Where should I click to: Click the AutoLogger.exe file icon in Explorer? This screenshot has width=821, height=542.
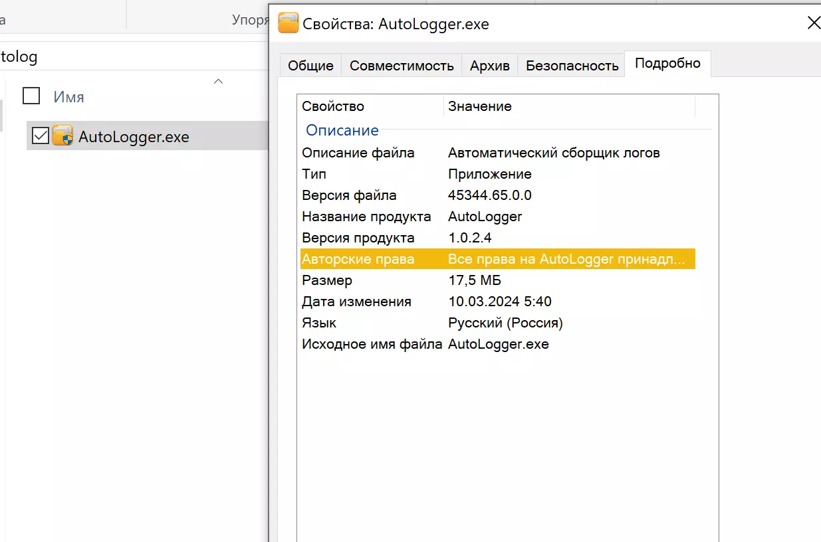point(62,136)
